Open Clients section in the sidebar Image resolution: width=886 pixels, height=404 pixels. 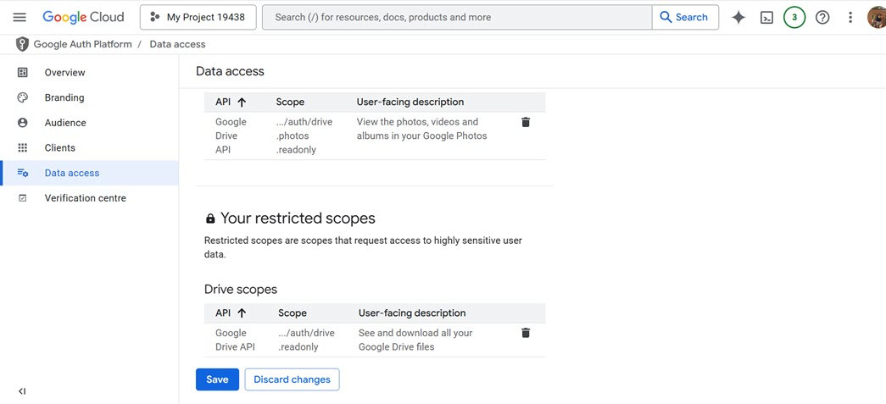[60, 147]
